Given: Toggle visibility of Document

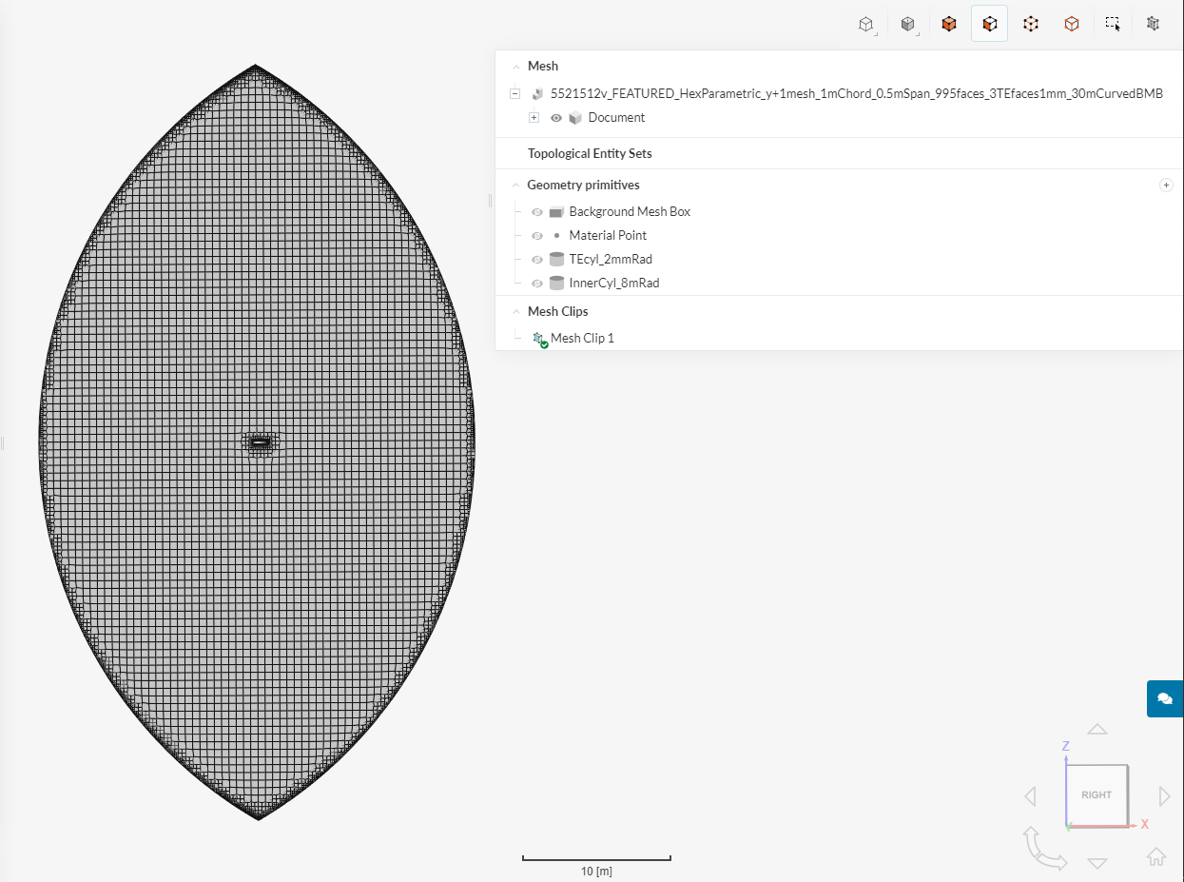Looking at the screenshot, I should [556, 118].
